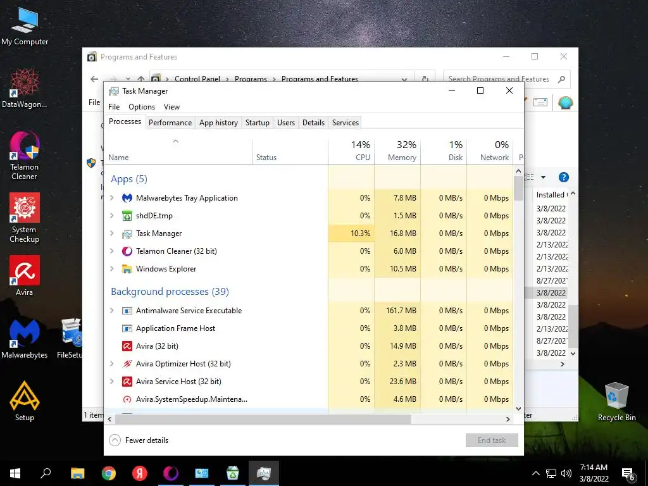This screenshot has width=648, height=486.
Task: Switch to the App history tab
Action: (x=218, y=123)
